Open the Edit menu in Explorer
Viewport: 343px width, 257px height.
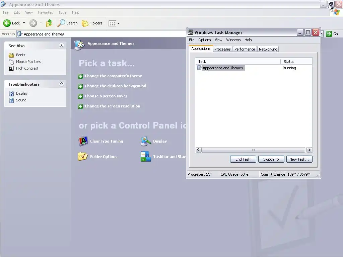click(17, 12)
